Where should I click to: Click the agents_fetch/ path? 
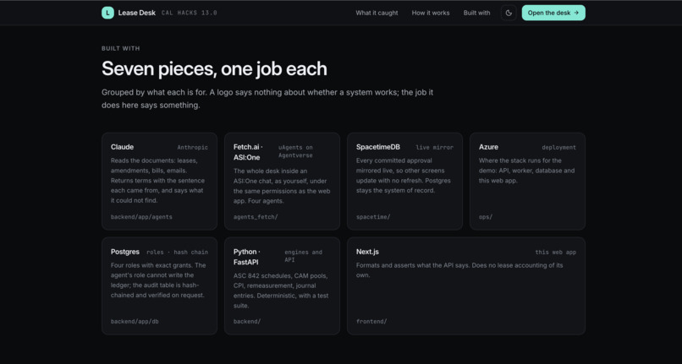coord(256,217)
